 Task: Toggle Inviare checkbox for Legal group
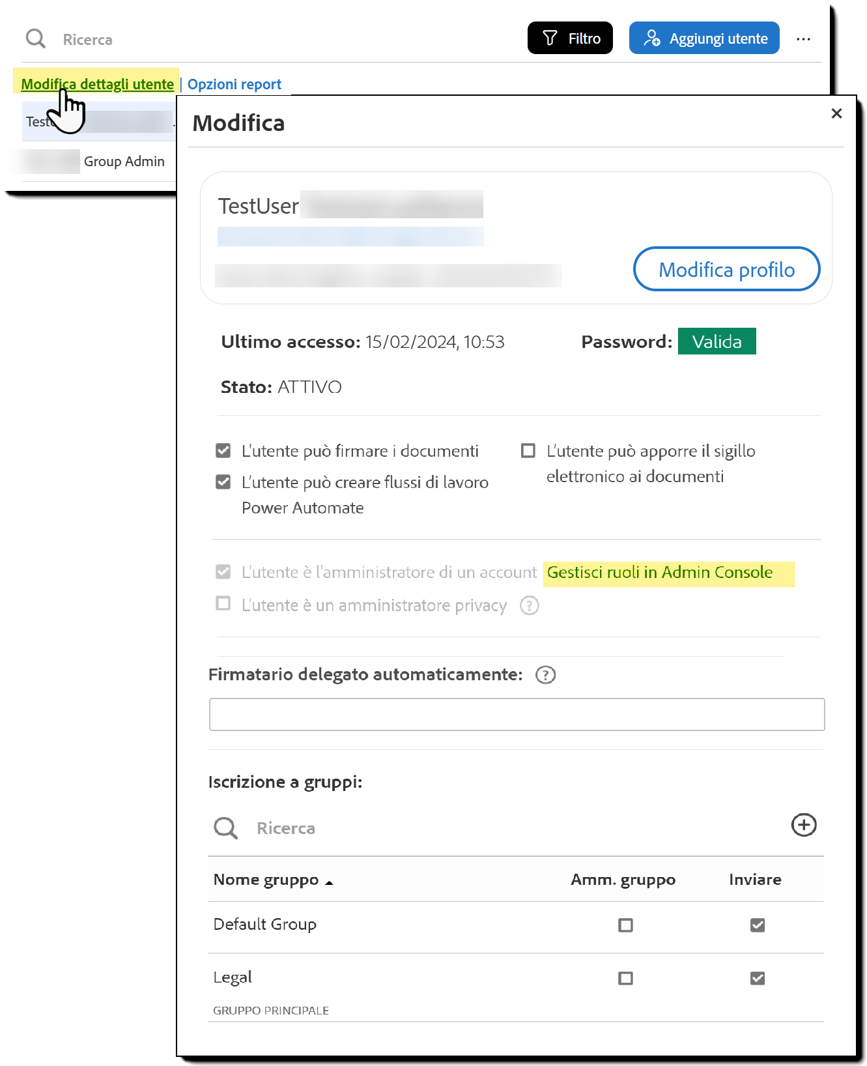point(757,978)
